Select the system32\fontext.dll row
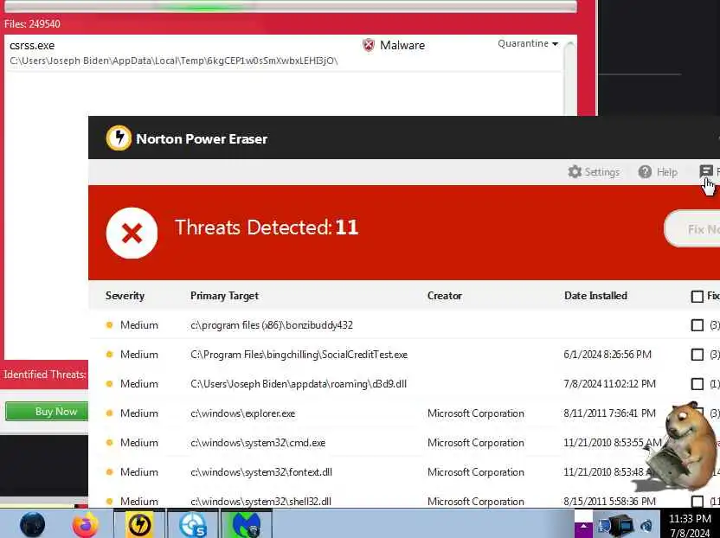 (404, 472)
